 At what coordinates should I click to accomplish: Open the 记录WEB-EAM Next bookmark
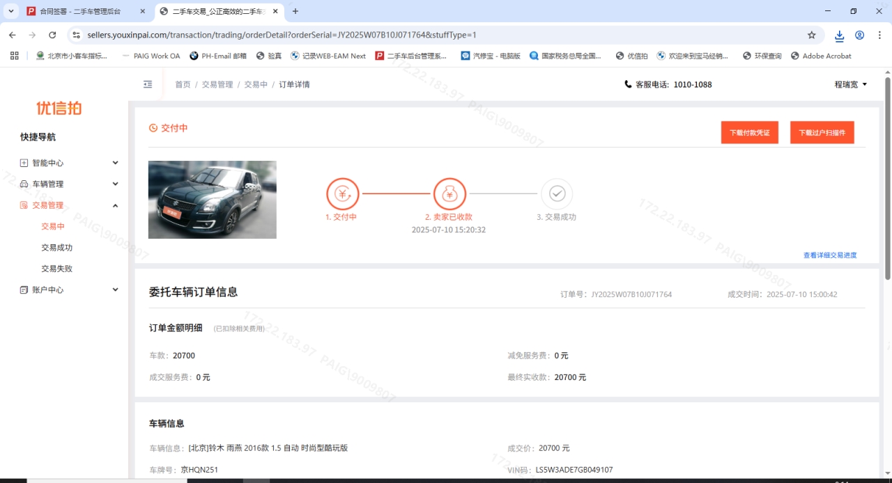coord(328,56)
